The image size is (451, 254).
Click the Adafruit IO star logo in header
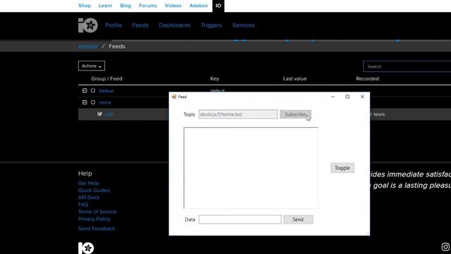click(88, 25)
